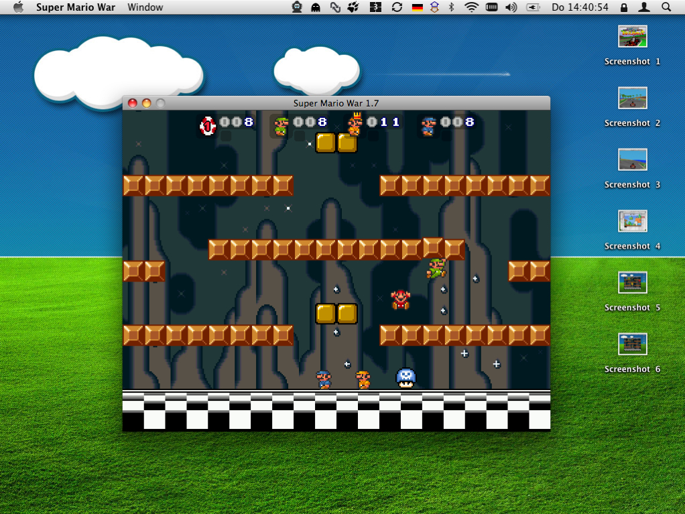Click the yellow block pair near the top
This screenshot has height=514, width=685.
click(x=336, y=143)
